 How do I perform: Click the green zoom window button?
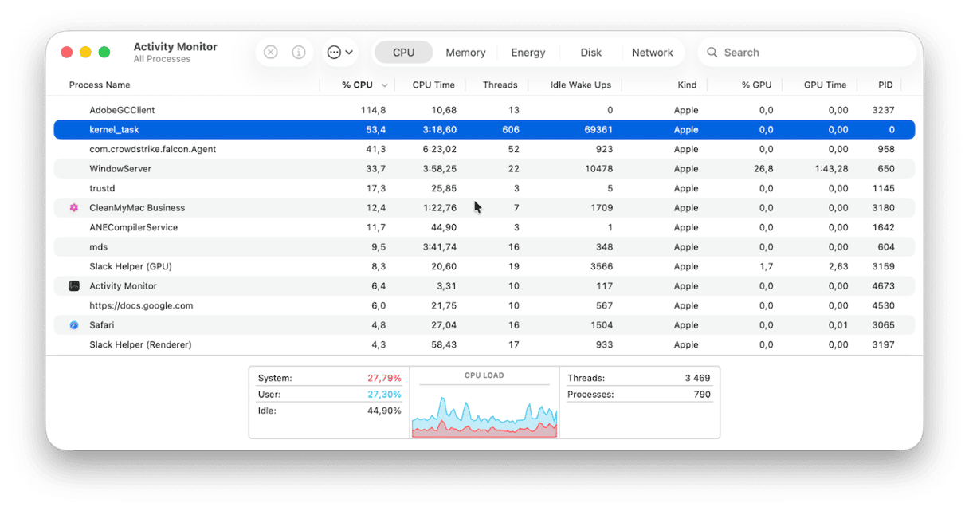coord(104,53)
